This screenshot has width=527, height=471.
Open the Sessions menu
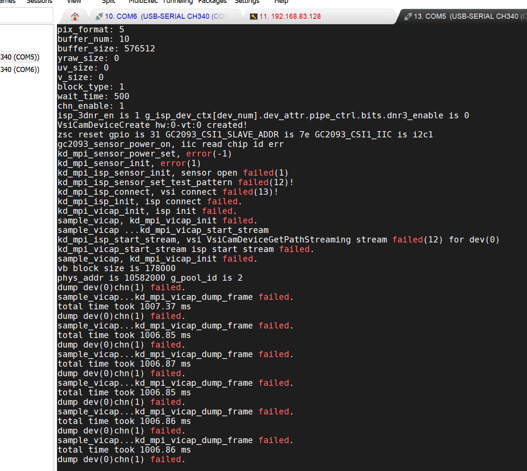click(39, 1)
